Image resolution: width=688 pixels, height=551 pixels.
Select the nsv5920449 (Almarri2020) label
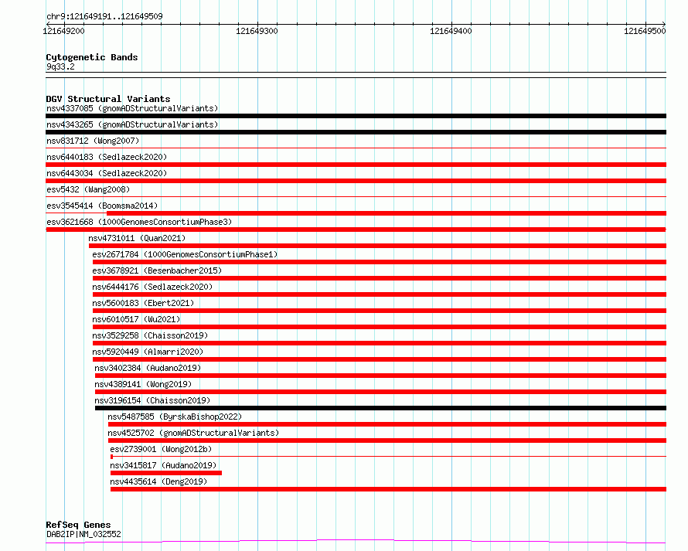pos(148,352)
